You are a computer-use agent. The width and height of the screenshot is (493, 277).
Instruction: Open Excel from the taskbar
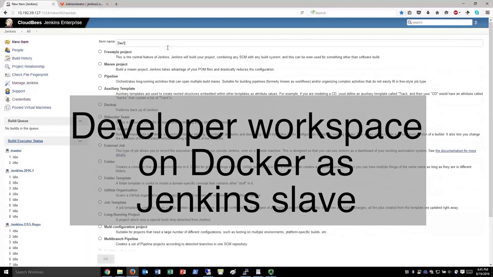[x=170, y=272]
